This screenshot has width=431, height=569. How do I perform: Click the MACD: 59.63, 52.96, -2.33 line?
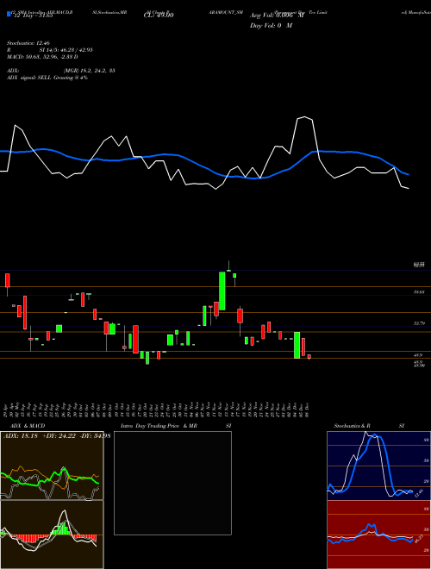point(42,57)
